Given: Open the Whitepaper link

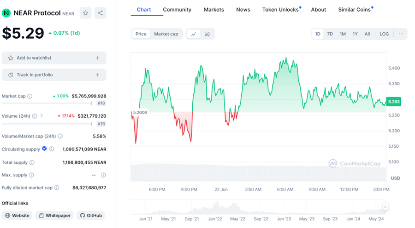Looking at the screenshot, I should [x=54, y=216].
